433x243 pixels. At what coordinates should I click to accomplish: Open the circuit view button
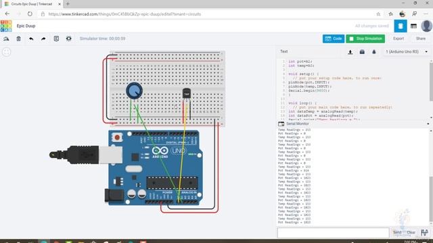click(401, 26)
